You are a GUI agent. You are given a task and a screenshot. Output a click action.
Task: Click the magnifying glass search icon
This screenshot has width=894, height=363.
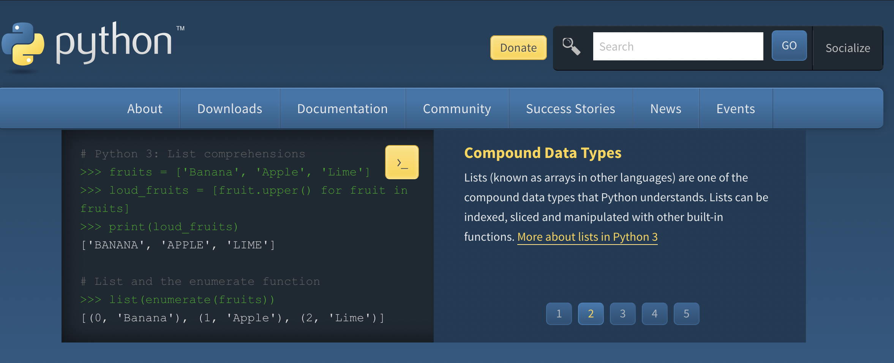coord(571,46)
